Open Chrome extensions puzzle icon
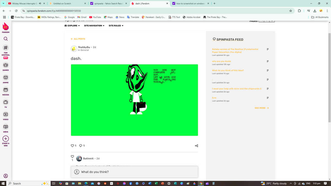Screen dimensions: 331x186 299,11
